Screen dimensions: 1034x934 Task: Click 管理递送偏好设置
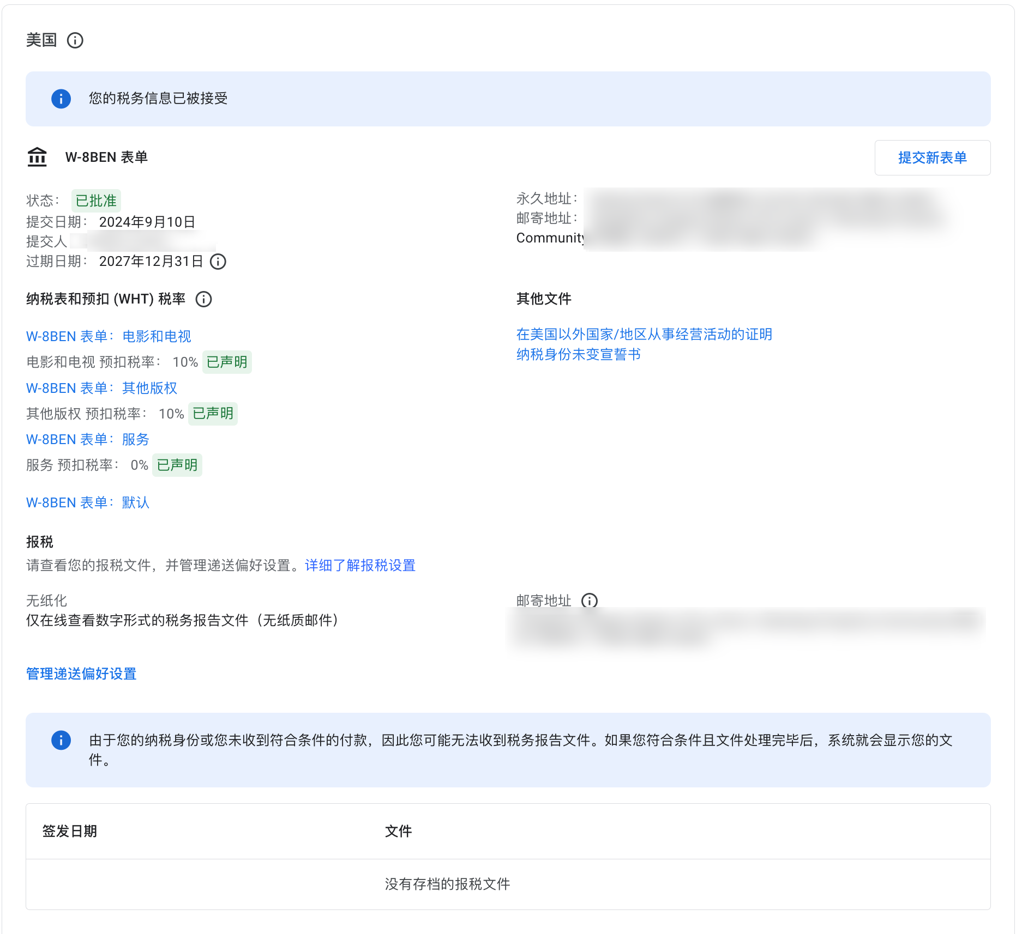[81, 674]
